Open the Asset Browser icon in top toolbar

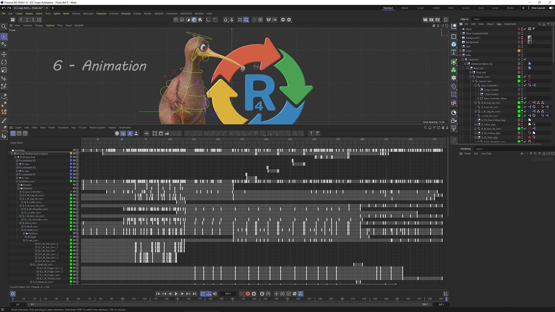click(x=13, y=20)
